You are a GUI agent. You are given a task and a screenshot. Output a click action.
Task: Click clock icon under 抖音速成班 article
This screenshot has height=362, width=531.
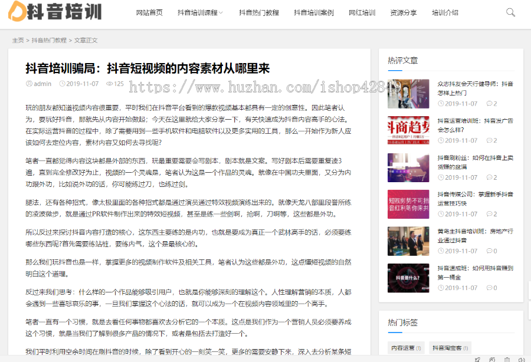pyautogui.click(x=441, y=288)
